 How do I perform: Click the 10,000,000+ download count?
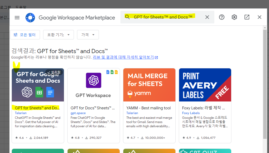click(x=153, y=138)
